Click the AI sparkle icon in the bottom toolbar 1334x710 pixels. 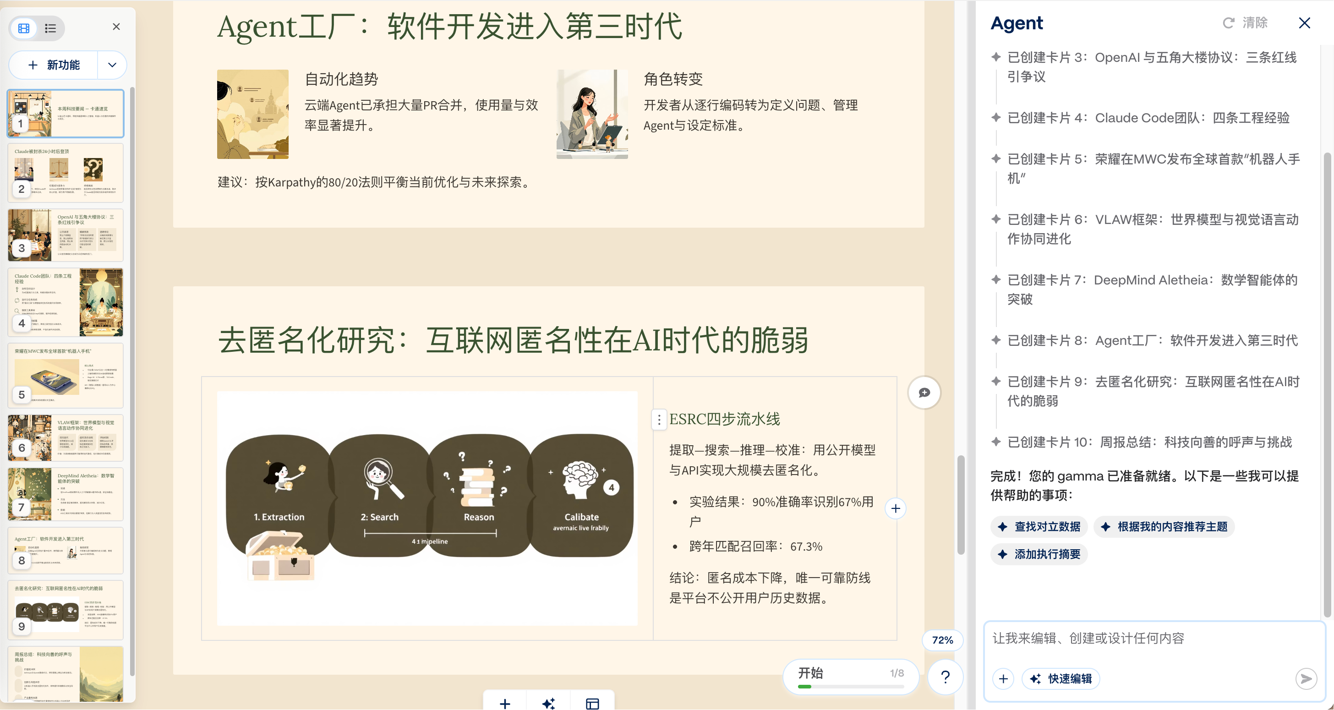coord(548,703)
